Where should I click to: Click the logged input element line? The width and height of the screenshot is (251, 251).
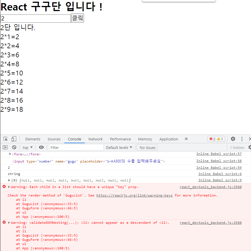click(89, 161)
